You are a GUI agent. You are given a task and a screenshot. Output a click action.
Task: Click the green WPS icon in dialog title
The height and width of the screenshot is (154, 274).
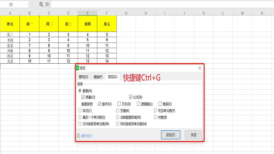[77, 68]
